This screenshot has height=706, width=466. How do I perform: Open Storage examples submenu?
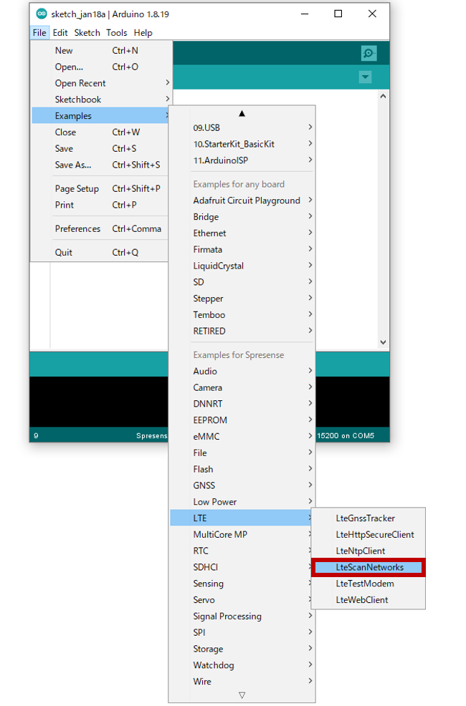[242, 649]
